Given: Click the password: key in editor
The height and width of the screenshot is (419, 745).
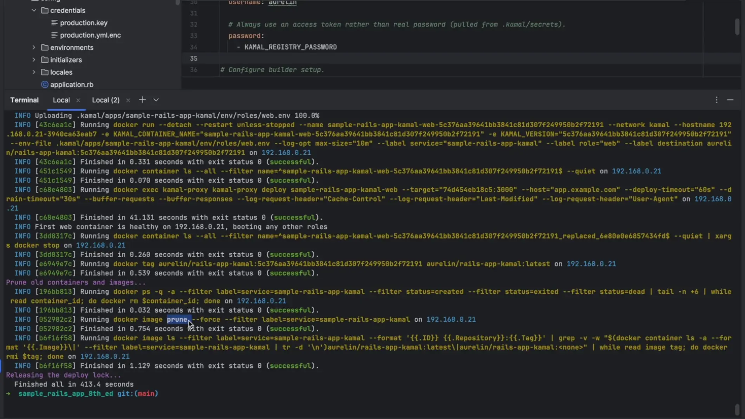Looking at the screenshot, I should [x=246, y=36].
